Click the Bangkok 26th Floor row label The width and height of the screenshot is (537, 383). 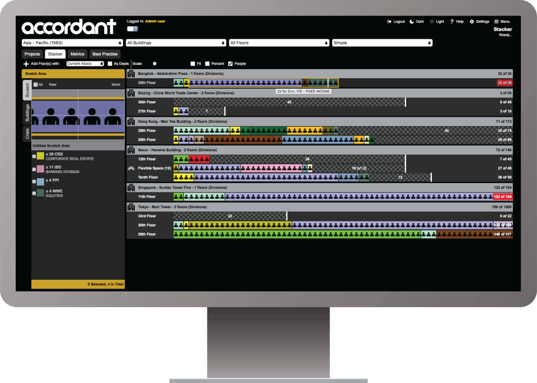tap(147, 83)
